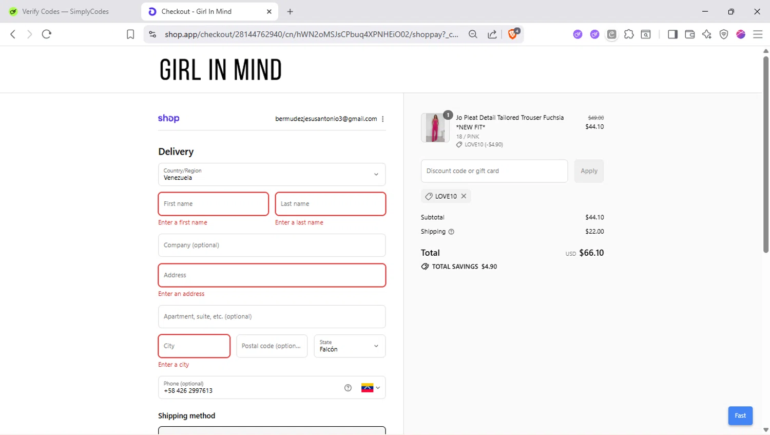Click the TOTAL SAVINGS $4.90 text
Image resolution: width=770 pixels, height=435 pixels.
[x=464, y=267]
